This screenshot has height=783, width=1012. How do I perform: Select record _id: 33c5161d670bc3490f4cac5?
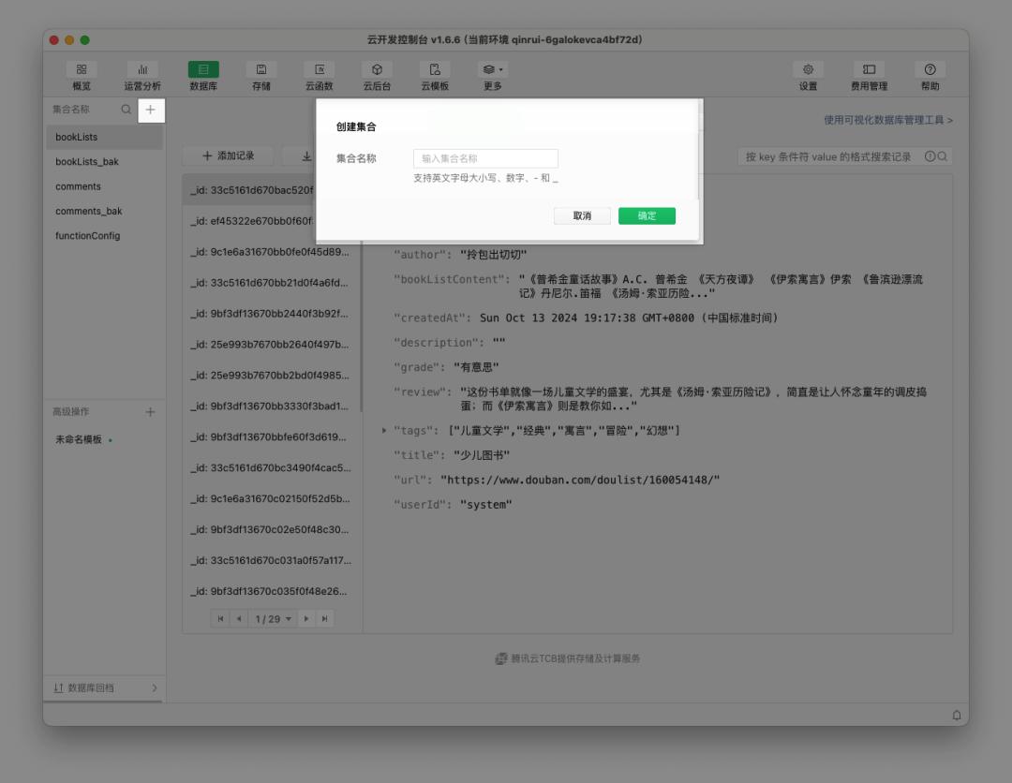[271, 467]
